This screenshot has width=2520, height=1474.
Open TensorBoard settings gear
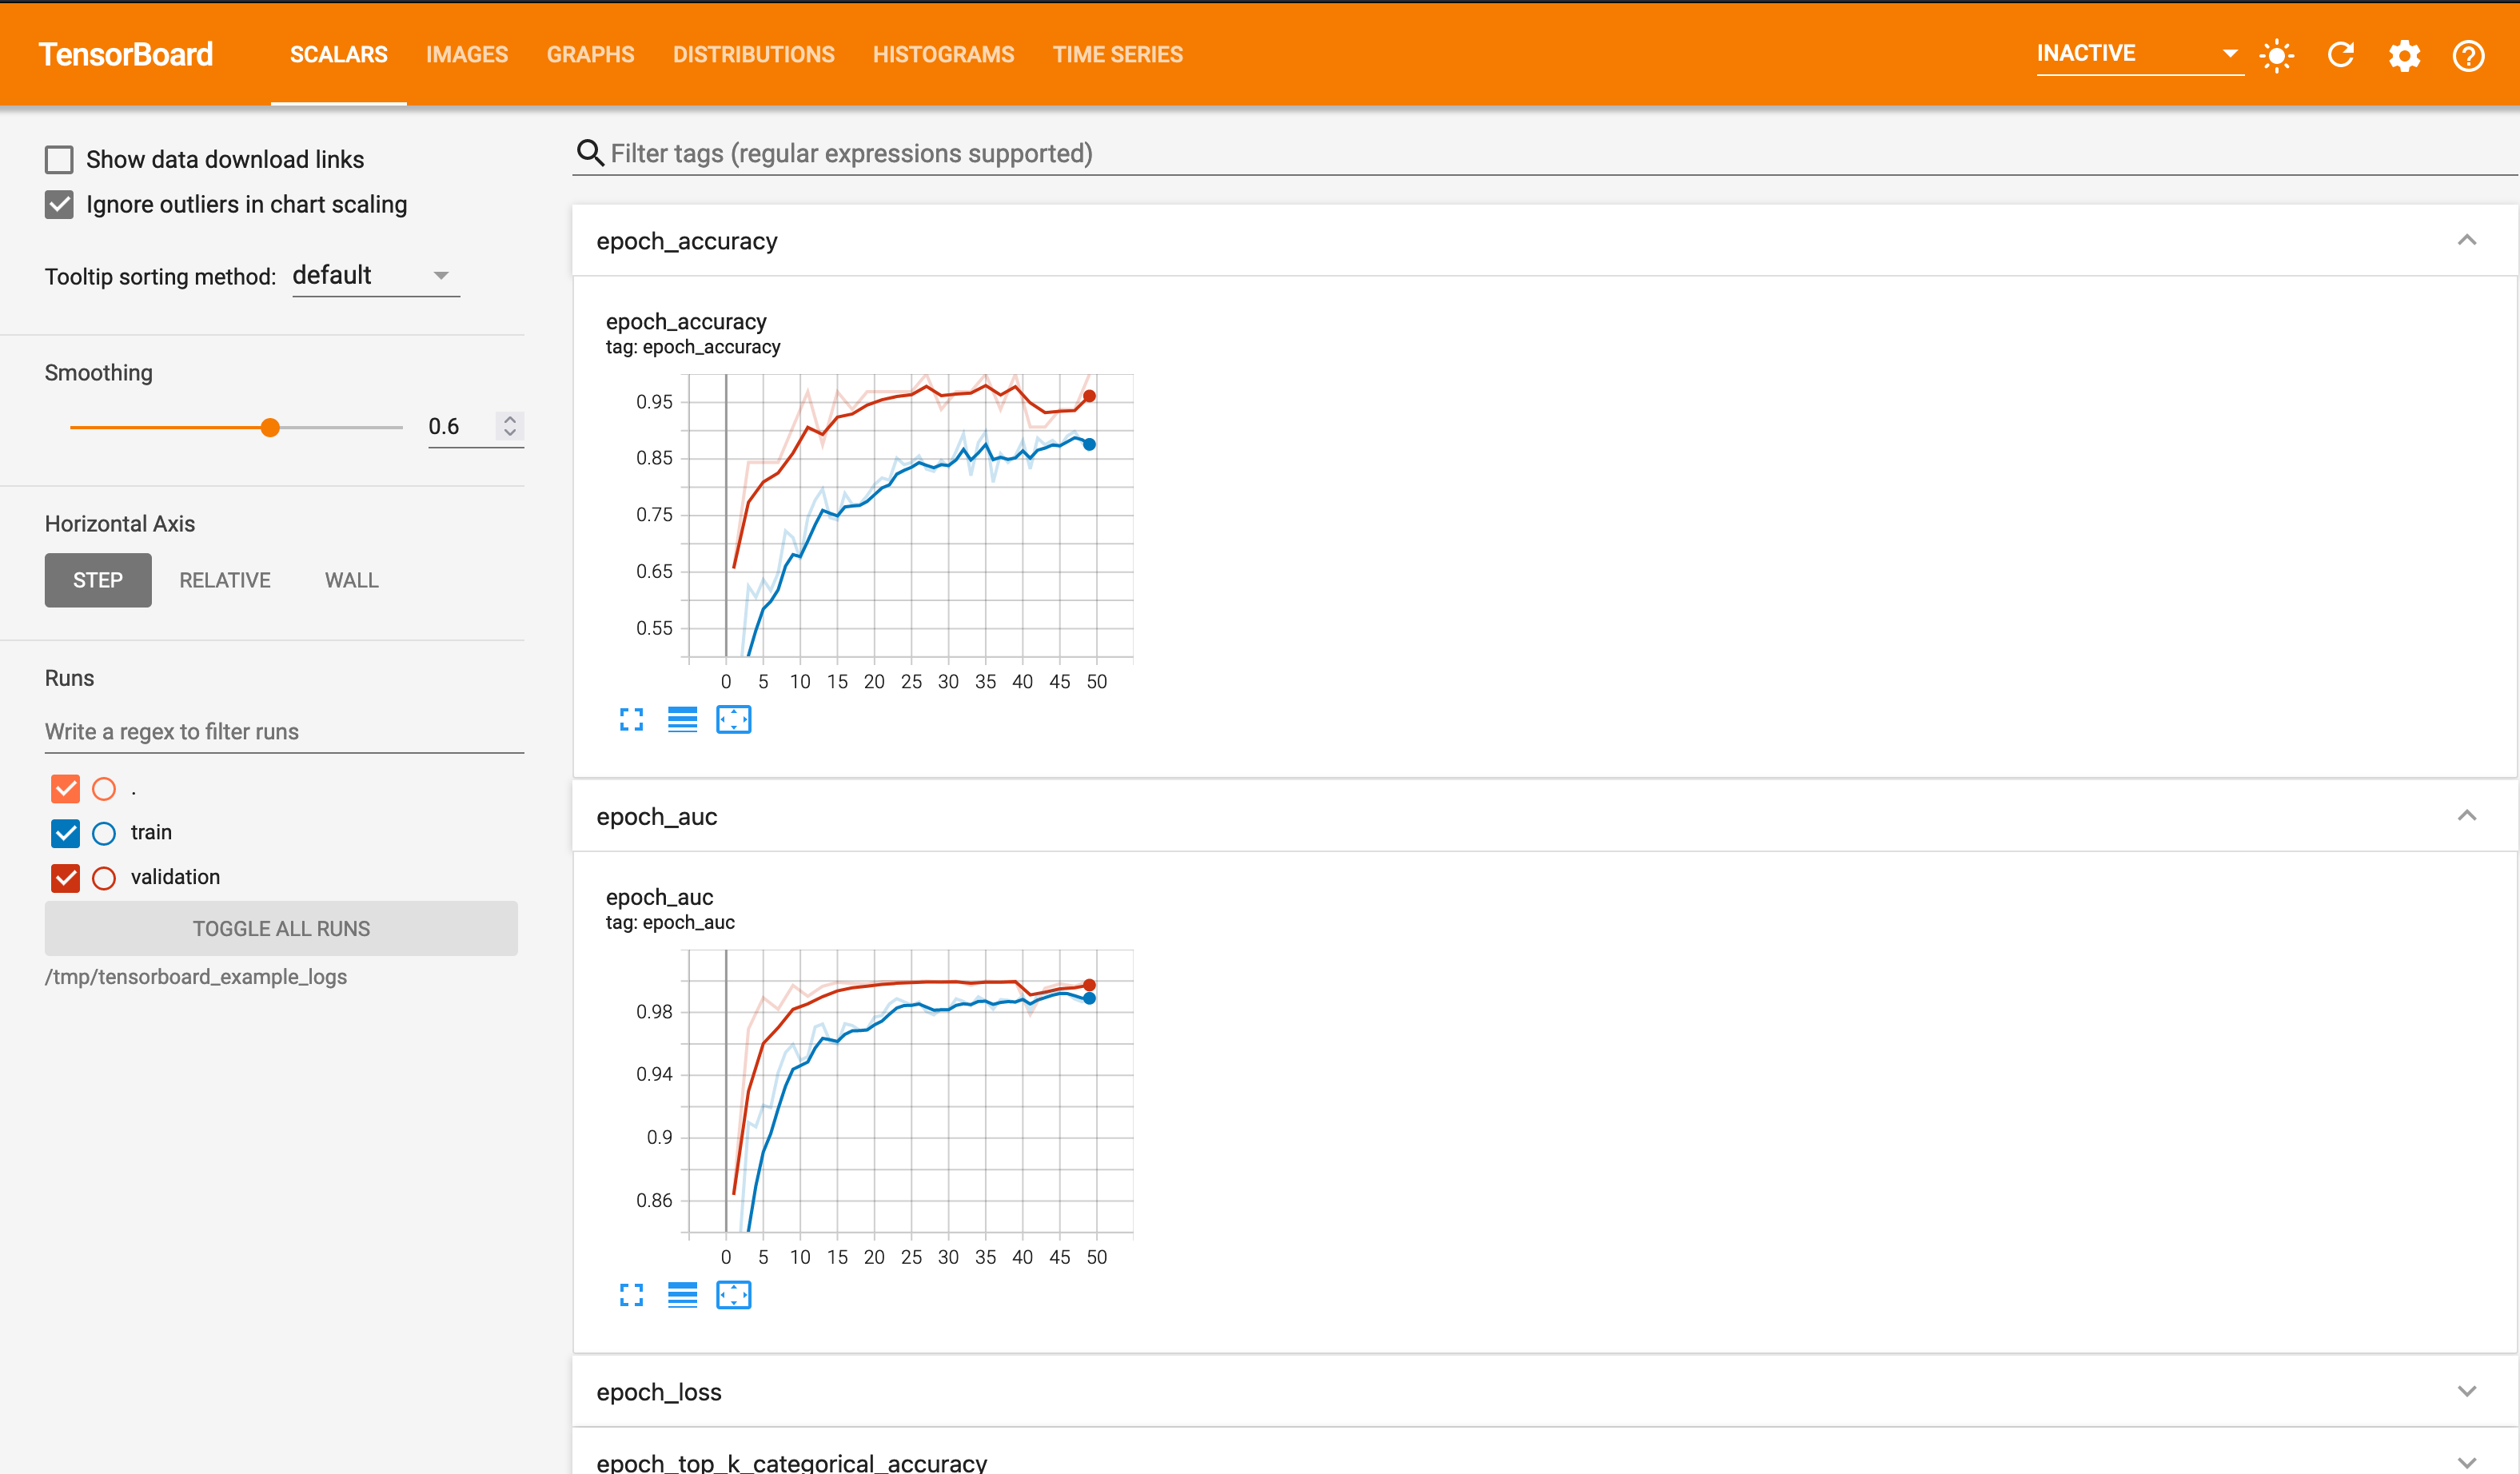(2404, 55)
